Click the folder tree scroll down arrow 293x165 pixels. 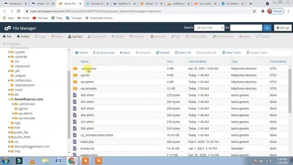69,152
